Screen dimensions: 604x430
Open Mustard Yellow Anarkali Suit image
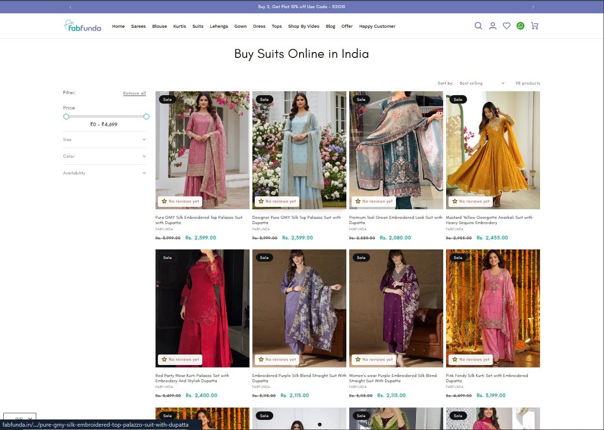pos(493,150)
